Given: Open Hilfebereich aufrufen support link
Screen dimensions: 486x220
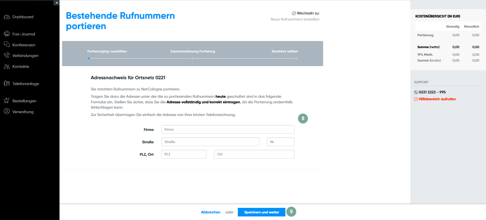Looking at the screenshot, I should (437, 99).
